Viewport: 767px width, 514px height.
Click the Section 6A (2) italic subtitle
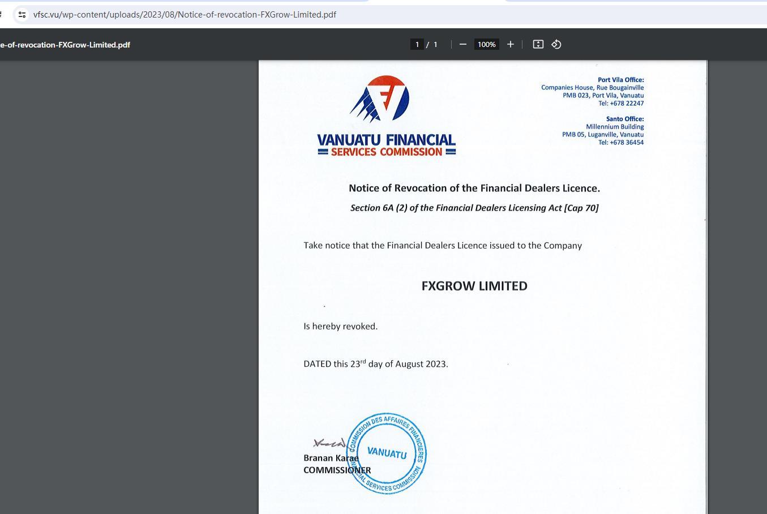[x=474, y=208]
